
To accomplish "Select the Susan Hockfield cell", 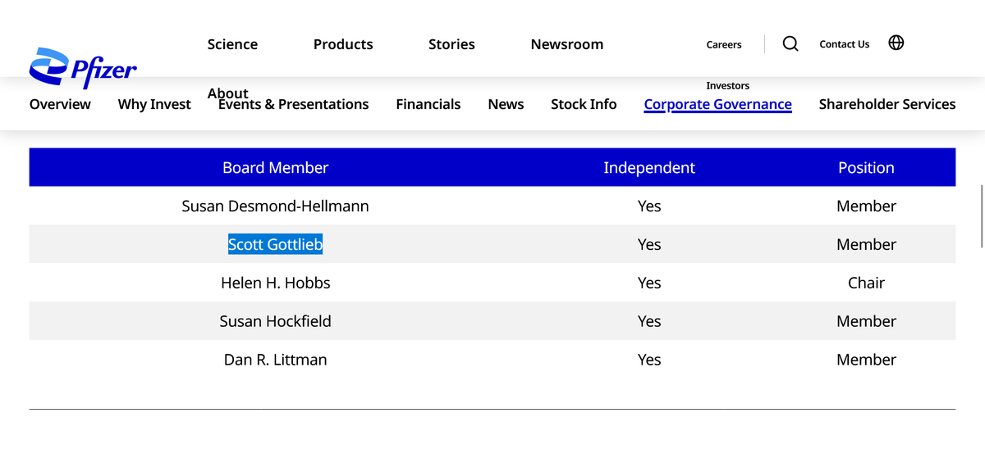I will 276,321.
